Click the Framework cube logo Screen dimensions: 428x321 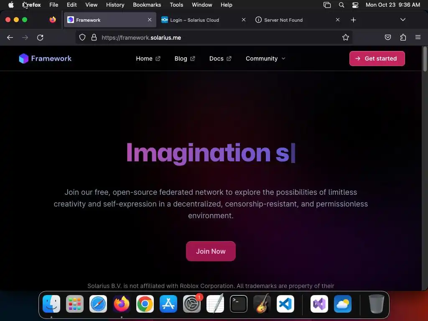point(24,59)
